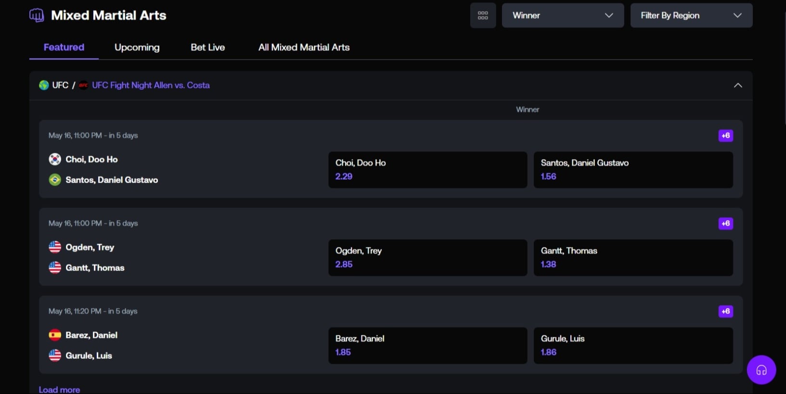This screenshot has width=786, height=394.
Task: Click the Mixed Martial Arts boxing glove icon
Action: [x=37, y=15]
